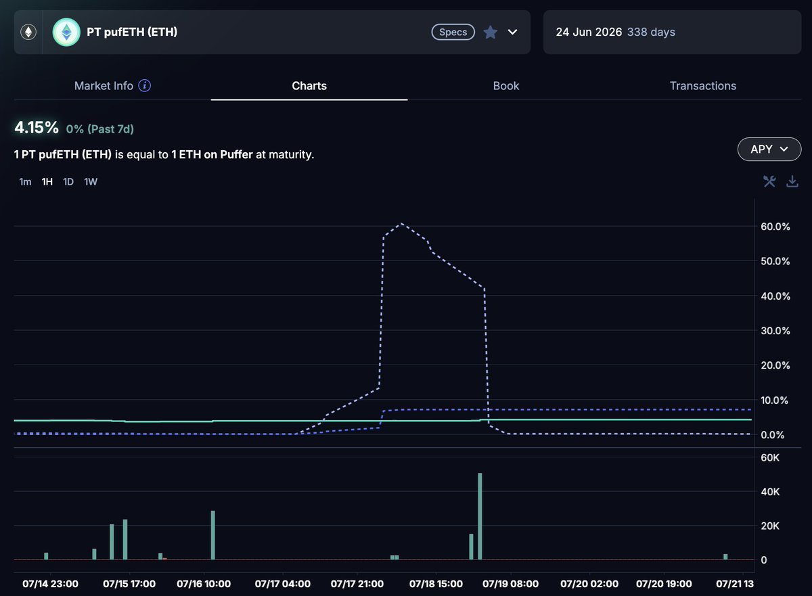This screenshot has width=812, height=596.
Task: Click the 10.0% y-axis label
Action: tap(775, 400)
